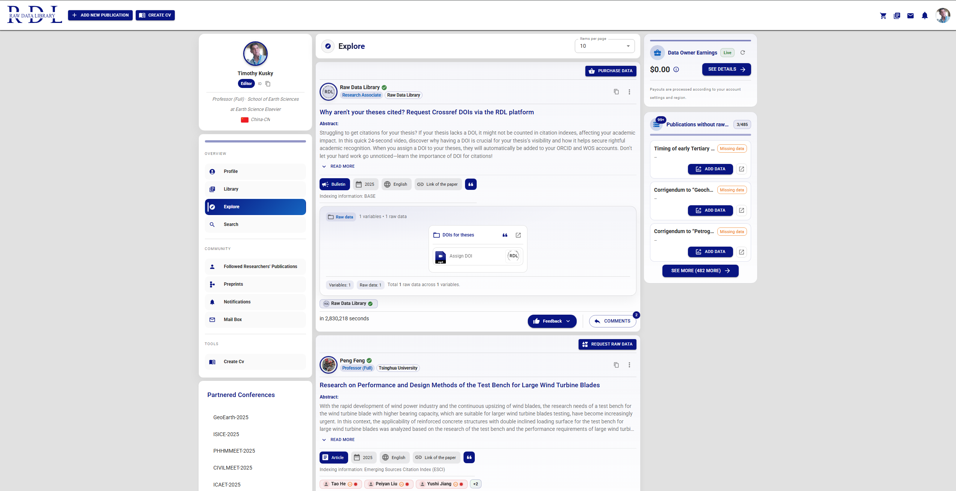Click the info icon next to $0.00 earnings
Viewport: 956px width, 491px height.
(x=676, y=69)
